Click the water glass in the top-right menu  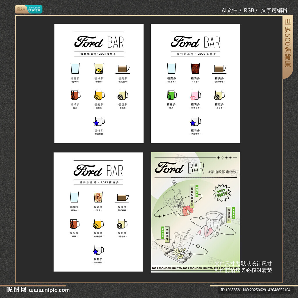[x=171, y=68]
